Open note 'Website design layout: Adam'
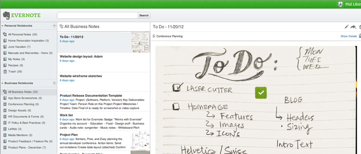Image resolution: width=361 pixels, height=154 pixels. [x=81, y=56]
